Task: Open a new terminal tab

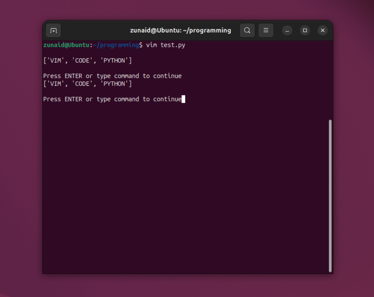Action: pos(53,30)
